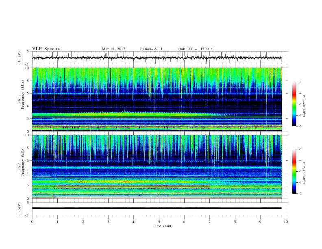Click time axis end tick label "10"
322x249 pixels.
tap(286, 222)
